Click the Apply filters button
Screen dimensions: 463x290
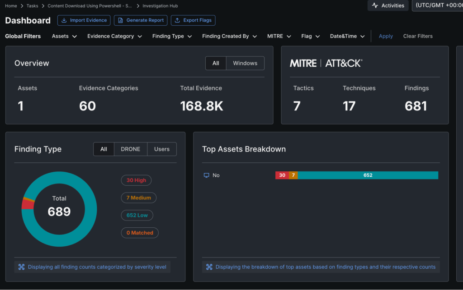pos(385,36)
